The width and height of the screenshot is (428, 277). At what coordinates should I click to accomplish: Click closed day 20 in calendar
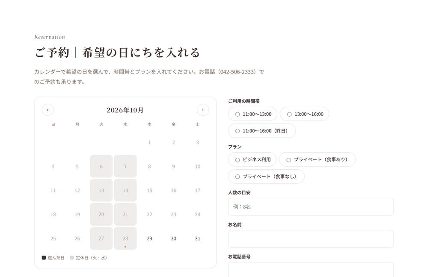coord(101,214)
